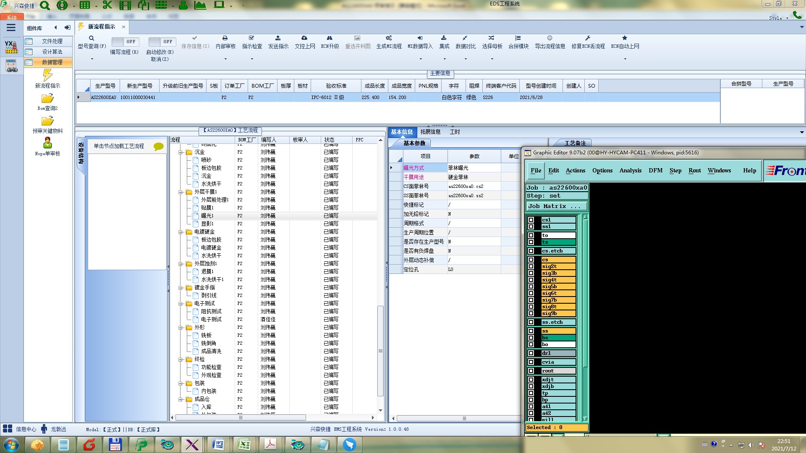Click the 内部审核 print icon
This screenshot has width=806, height=453.
click(x=225, y=38)
